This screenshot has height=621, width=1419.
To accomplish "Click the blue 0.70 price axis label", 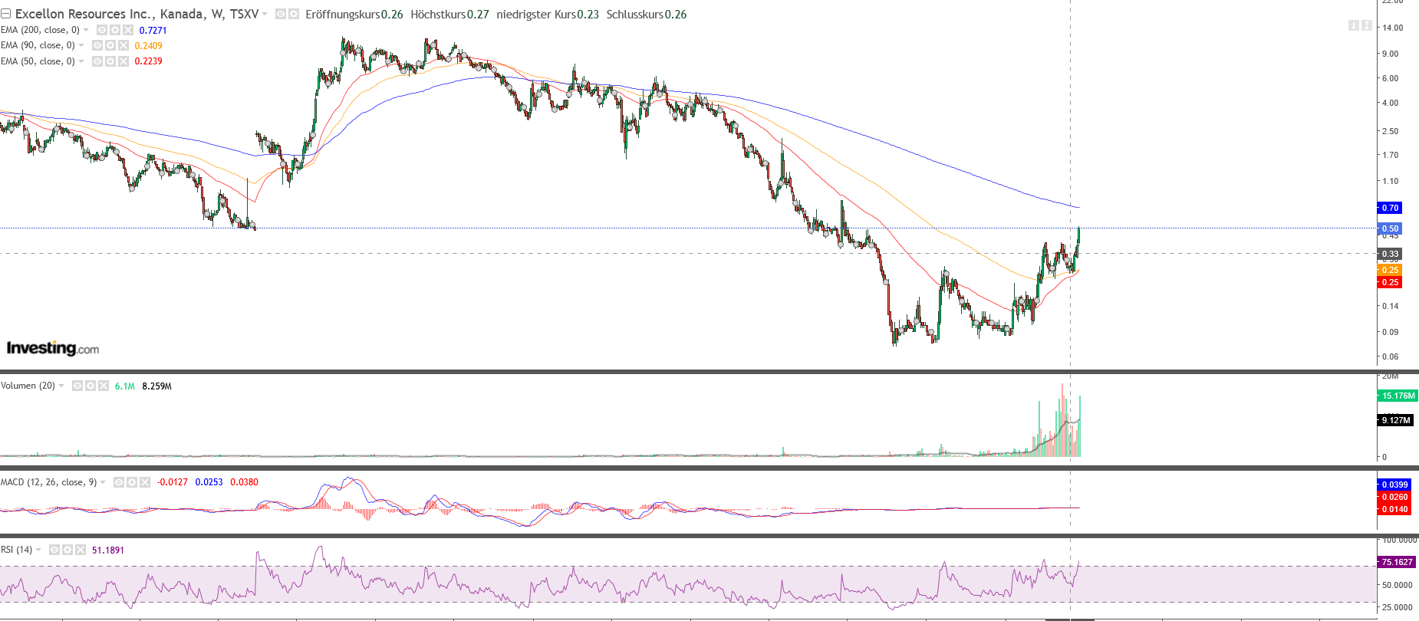I will [x=1390, y=208].
